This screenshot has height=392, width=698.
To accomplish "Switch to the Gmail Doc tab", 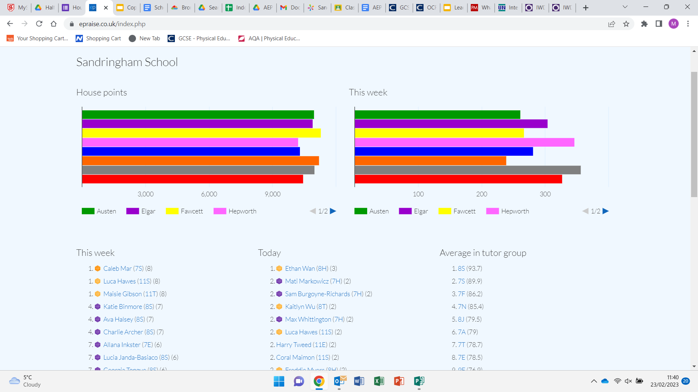I will [290, 8].
